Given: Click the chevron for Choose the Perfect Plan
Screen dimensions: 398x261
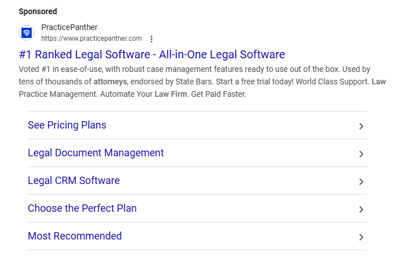Looking at the screenshot, I should [x=361, y=209].
